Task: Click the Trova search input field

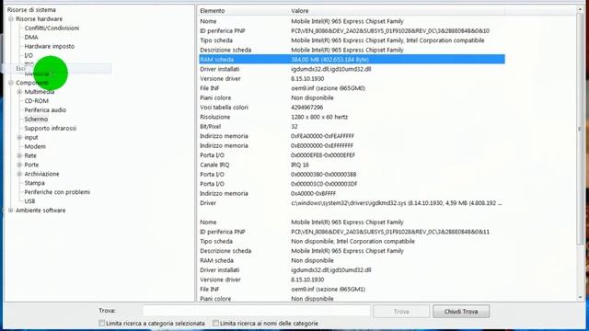Action: pyautogui.click(x=257, y=311)
